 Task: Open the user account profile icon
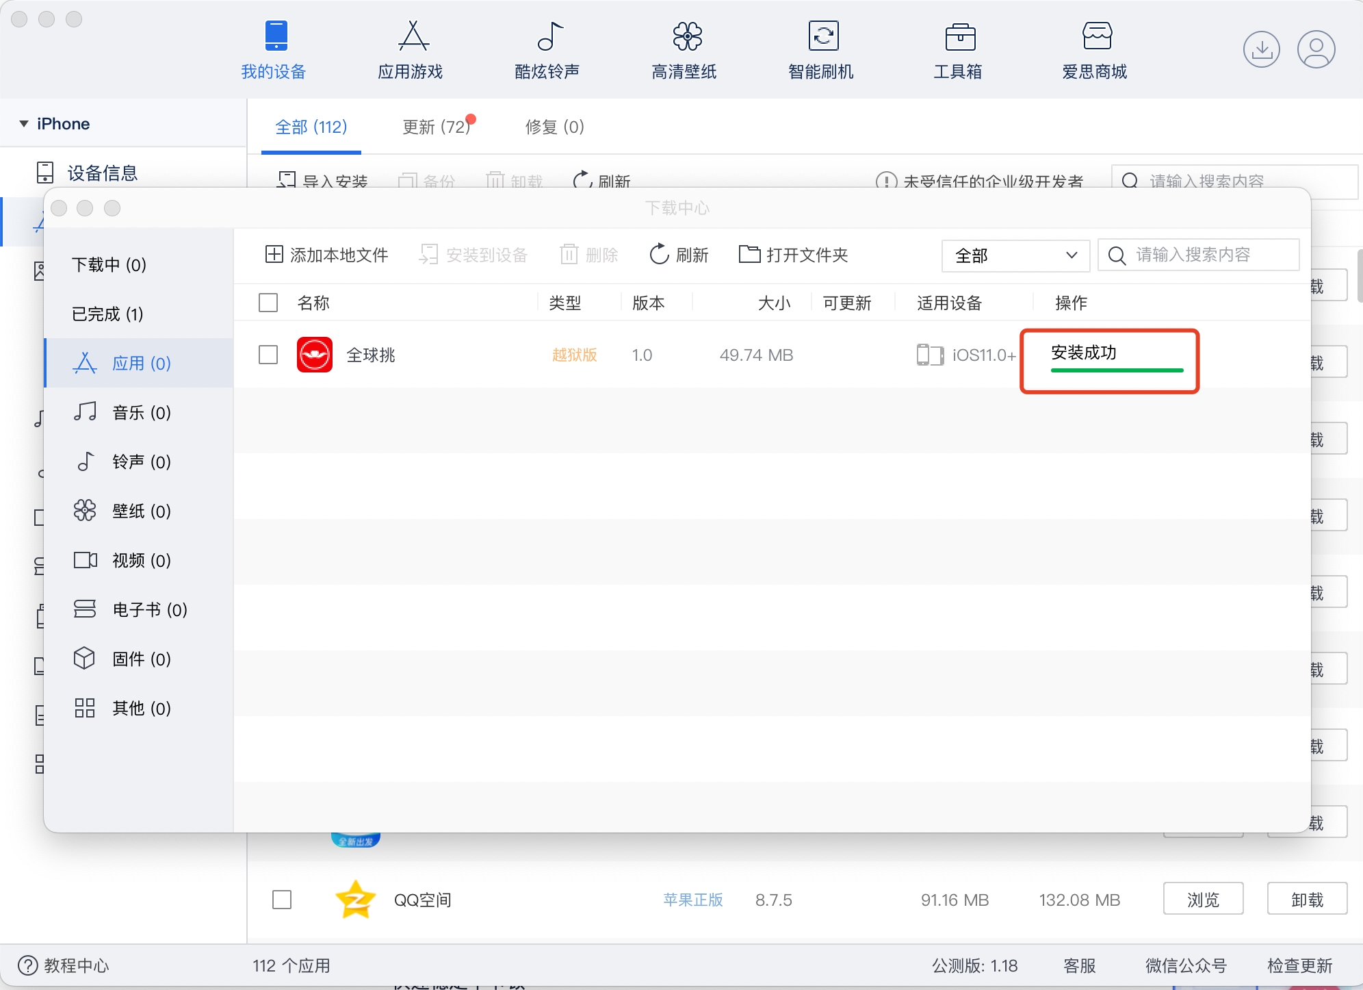pyautogui.click(x=1316, y=49)
